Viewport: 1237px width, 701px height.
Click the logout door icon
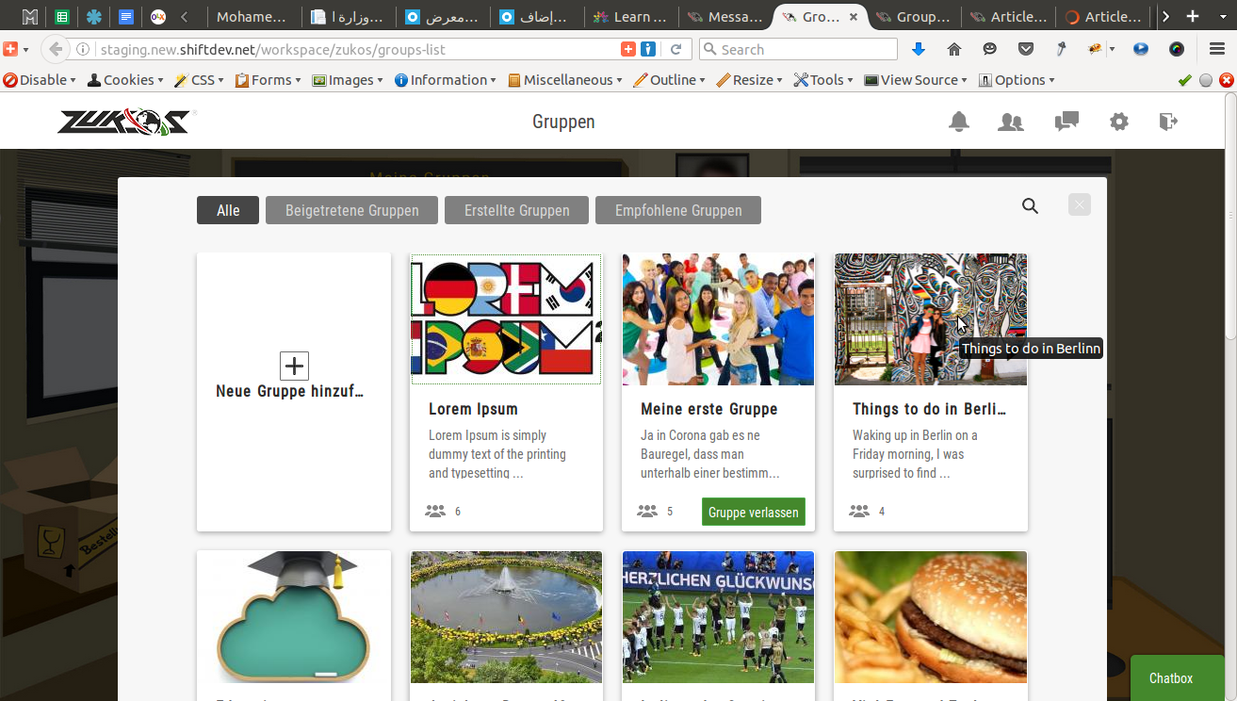1168,122
